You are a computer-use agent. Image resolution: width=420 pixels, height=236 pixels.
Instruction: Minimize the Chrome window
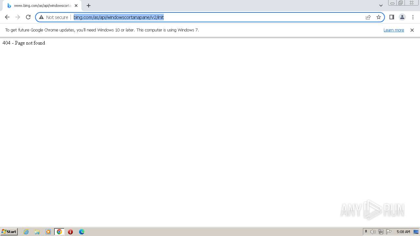click(392, 3)
